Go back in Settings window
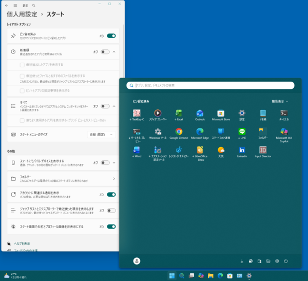This screenshot has height=281, width=308. point(7,6)
